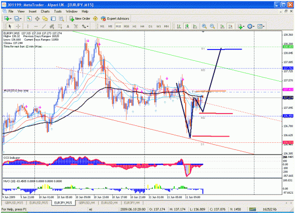Switch to the EURUSD,H4 chart tab
Image resolution: width=295 pixels, height=213 pixels.
pyautogui.click(x=110, y=203)
